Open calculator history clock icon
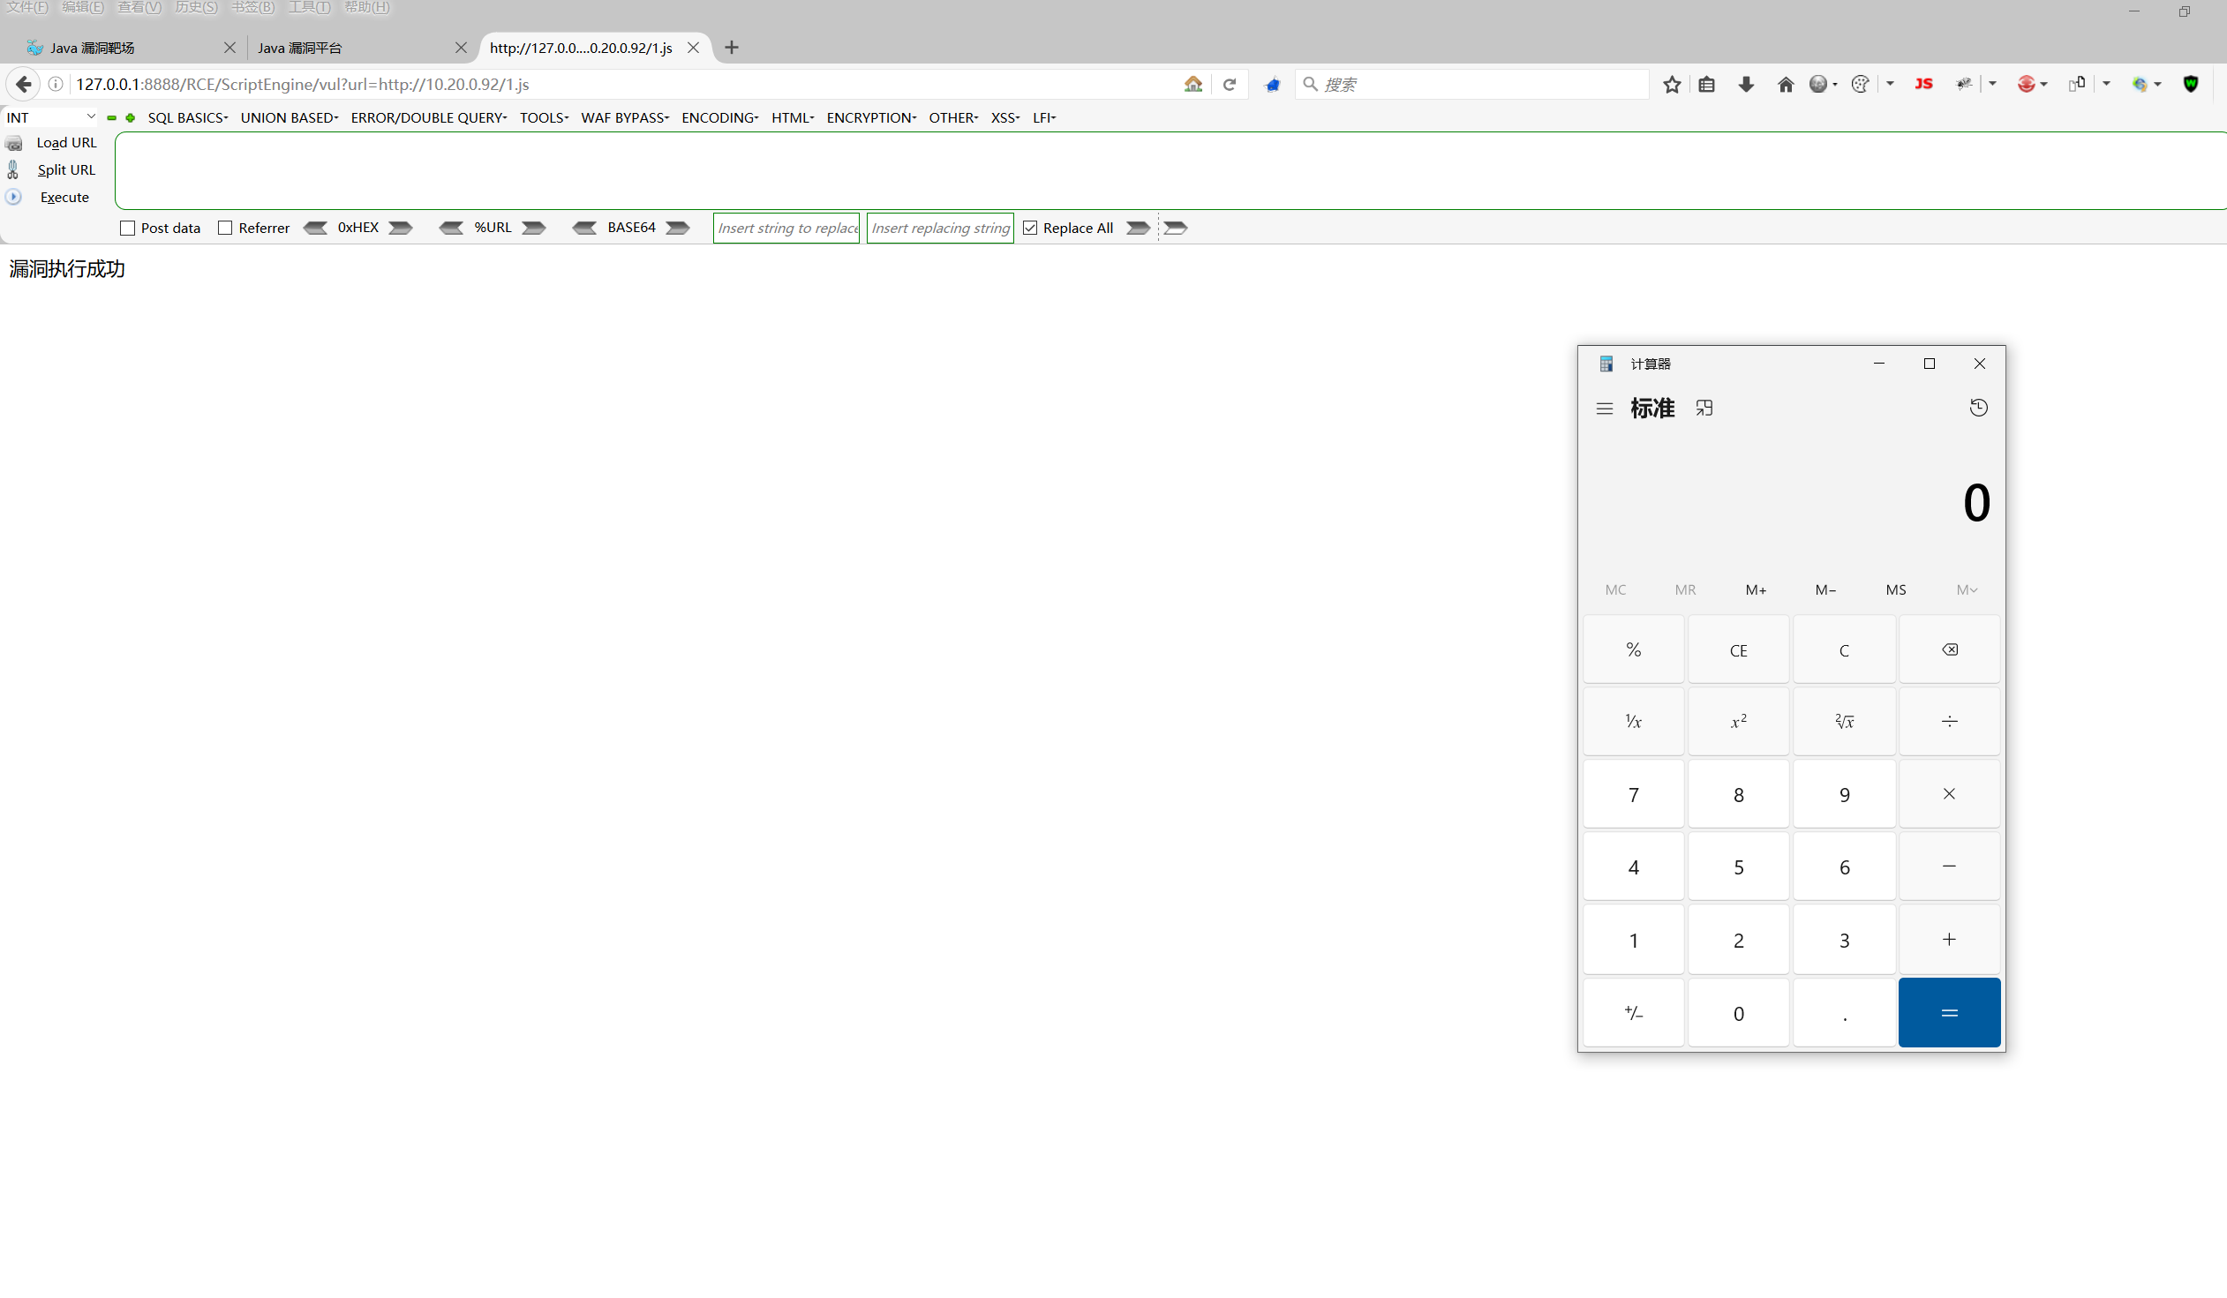 click(1978, 408)
